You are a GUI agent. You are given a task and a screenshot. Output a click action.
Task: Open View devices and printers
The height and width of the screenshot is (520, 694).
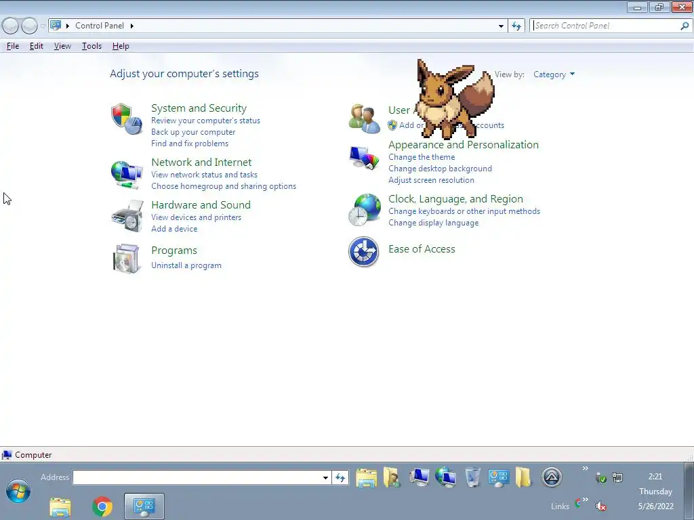197,217
